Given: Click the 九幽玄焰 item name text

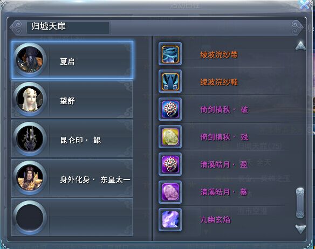Looking at the screenshot, I should pos(215,220).
